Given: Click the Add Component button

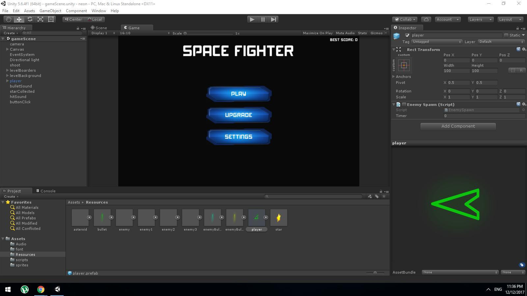Looking at the screenshot, I should pos(458,126).
